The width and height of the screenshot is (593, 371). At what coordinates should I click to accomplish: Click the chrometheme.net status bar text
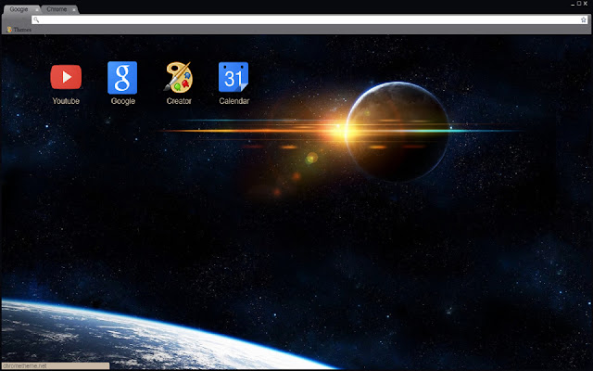(25, 366)
